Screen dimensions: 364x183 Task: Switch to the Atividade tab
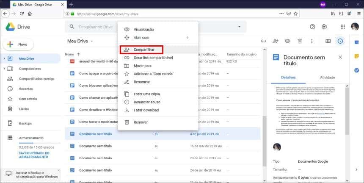tap(327, 78)
